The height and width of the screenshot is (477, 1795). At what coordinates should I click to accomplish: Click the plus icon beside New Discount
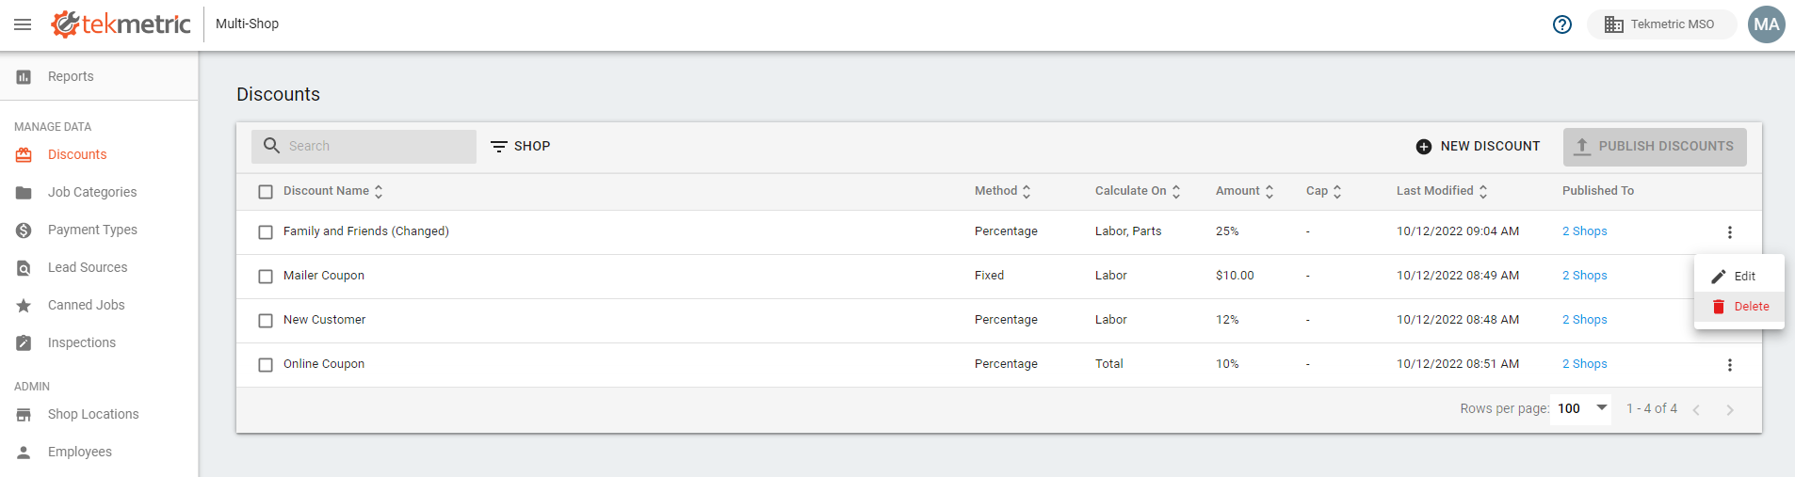click(x=1424, y=147)
